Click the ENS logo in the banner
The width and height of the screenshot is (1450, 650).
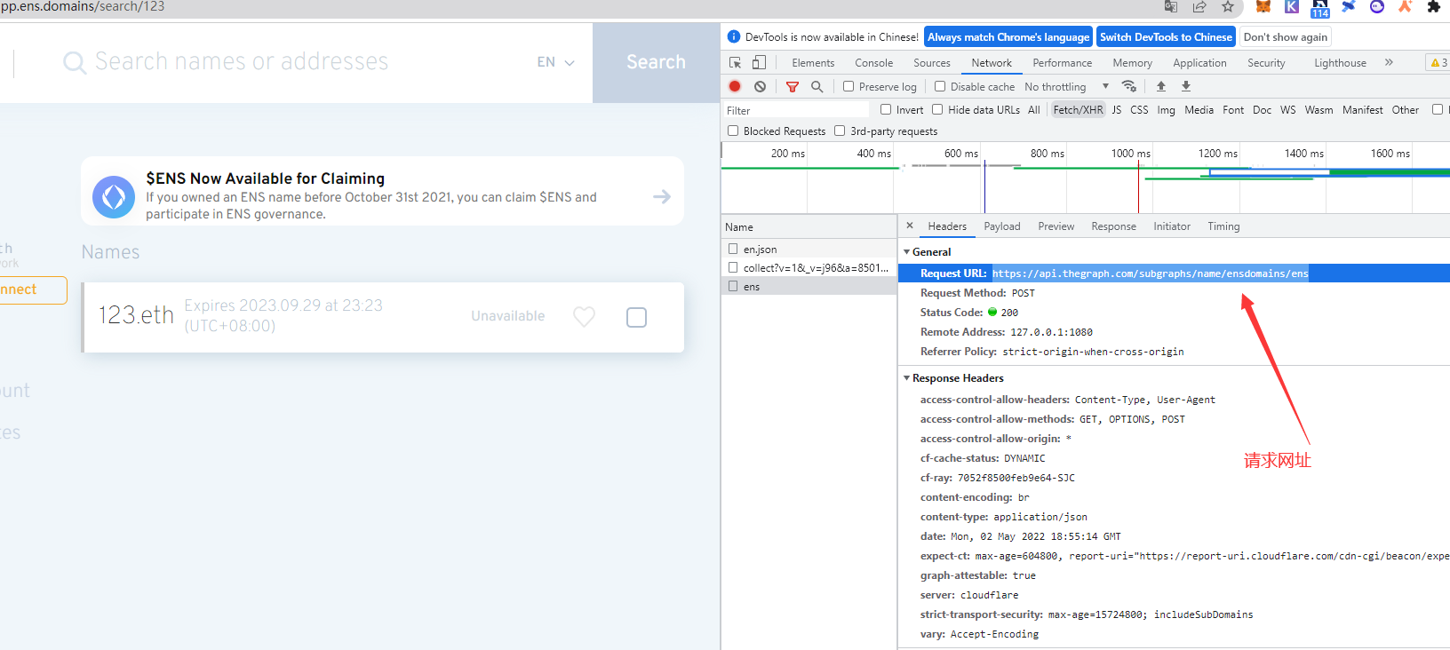(x=114, y=196)
